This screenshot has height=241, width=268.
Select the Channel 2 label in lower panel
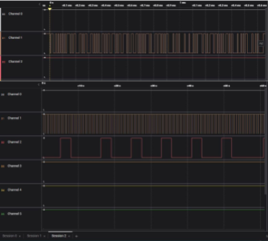tap(15, 142)
